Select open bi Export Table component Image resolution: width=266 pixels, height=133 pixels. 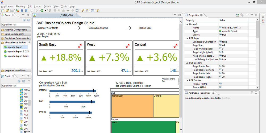click(x=16, y=56)
